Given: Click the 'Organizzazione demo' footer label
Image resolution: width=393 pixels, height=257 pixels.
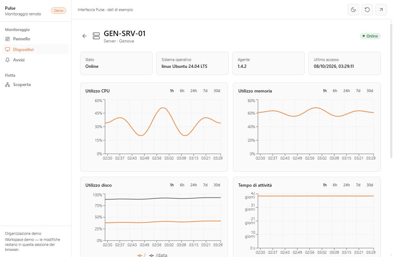Looking at the screenshot, I should point(23,233).
